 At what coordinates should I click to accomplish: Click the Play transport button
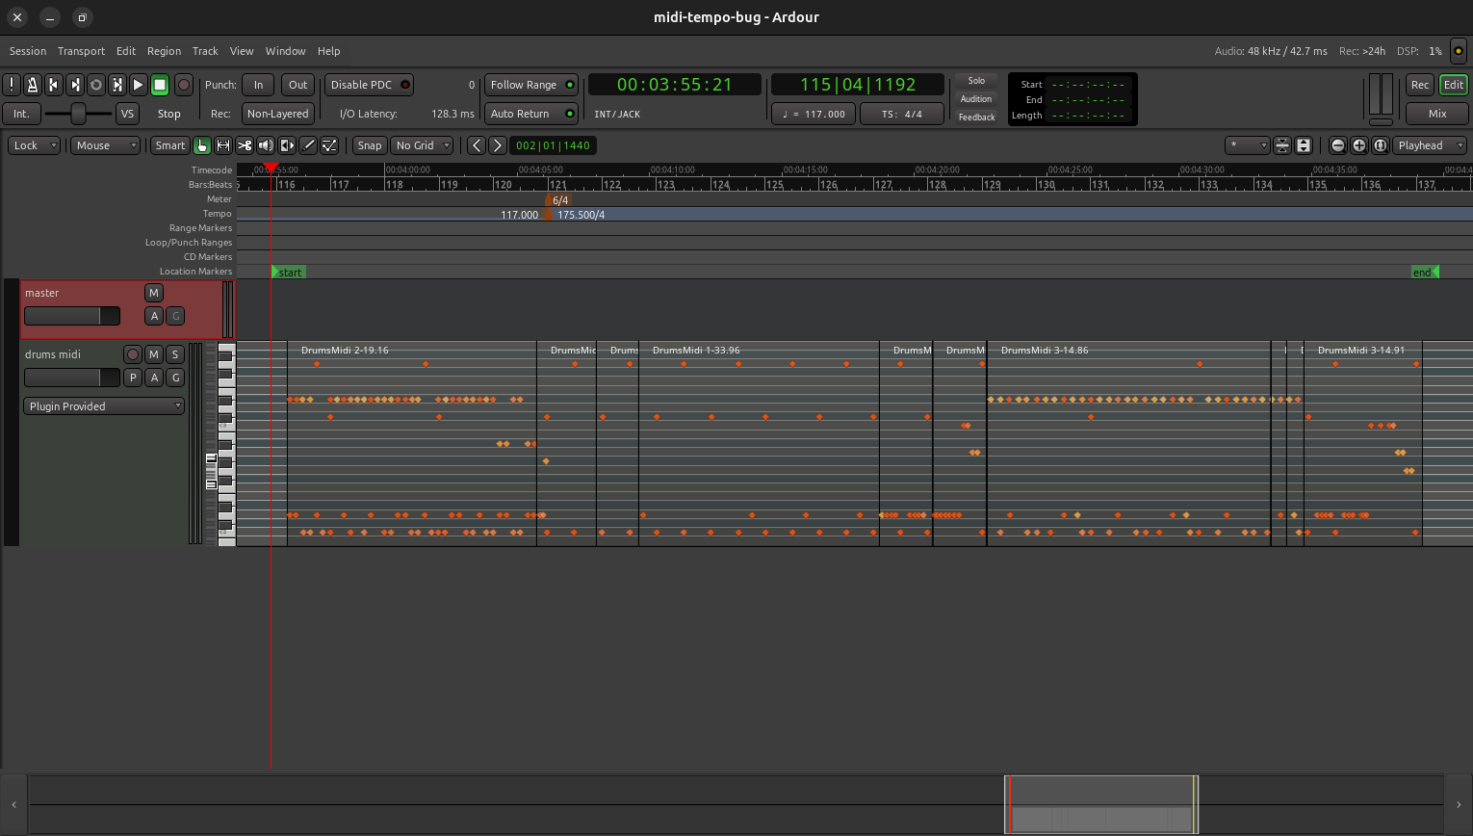coord(139,85)
